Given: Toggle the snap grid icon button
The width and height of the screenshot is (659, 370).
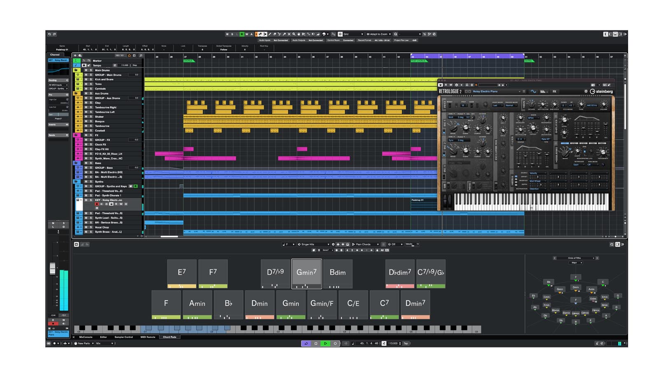Looking at the screenshot, I should coord(340,34).
